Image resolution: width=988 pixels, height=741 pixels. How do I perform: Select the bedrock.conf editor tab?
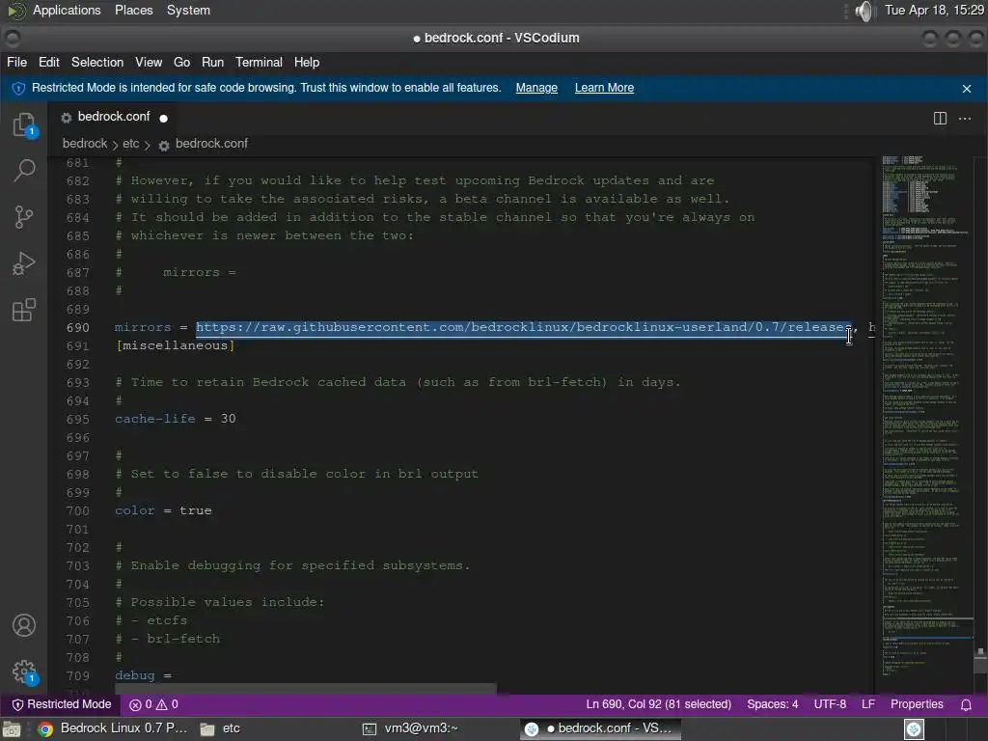115,117
